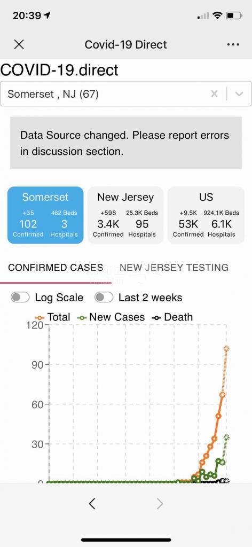Image resolution: width=252 pixels, height=547 pixels.
Task: Switch to the New Jersey Testing tab
Action: point(174,268)
